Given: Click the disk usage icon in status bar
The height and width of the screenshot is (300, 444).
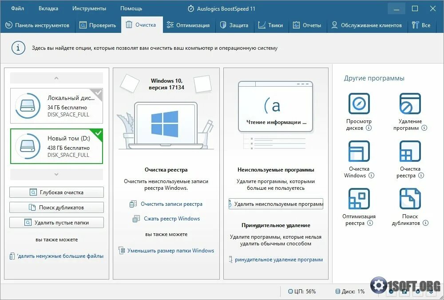Looking at the screenshot, I should 337,292.
